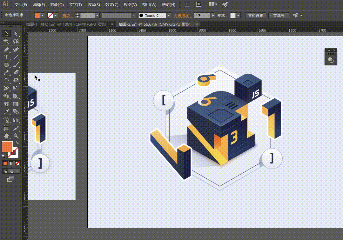The width and height of the screenshot is (343, 240).
Task: Select the Hand tool
Action: (x=6, y=136)
